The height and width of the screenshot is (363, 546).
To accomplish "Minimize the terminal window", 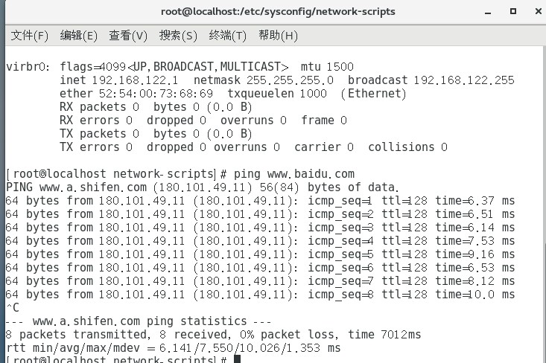I will pos(488,12).
